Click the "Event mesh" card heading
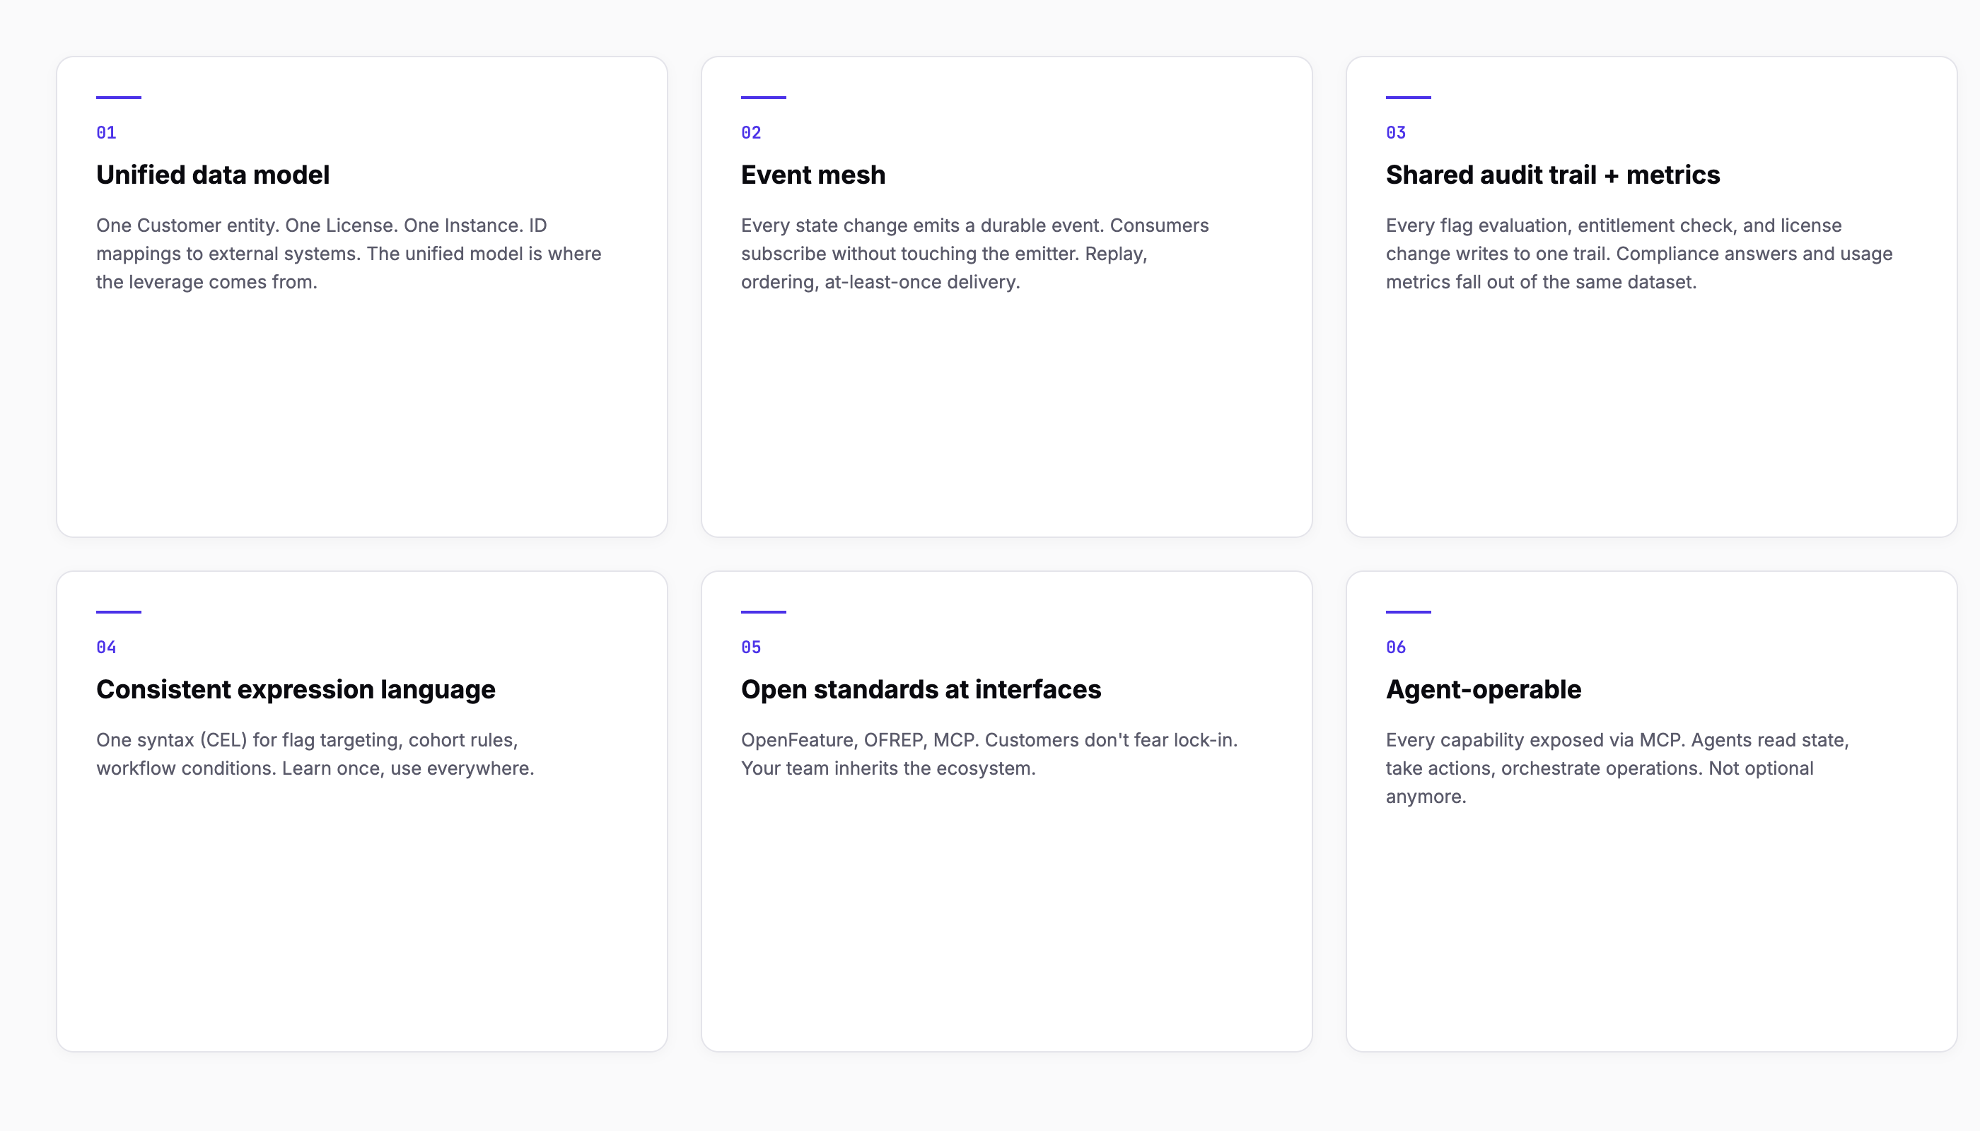The image size is (1980, 1131). [x=813, y=175]
